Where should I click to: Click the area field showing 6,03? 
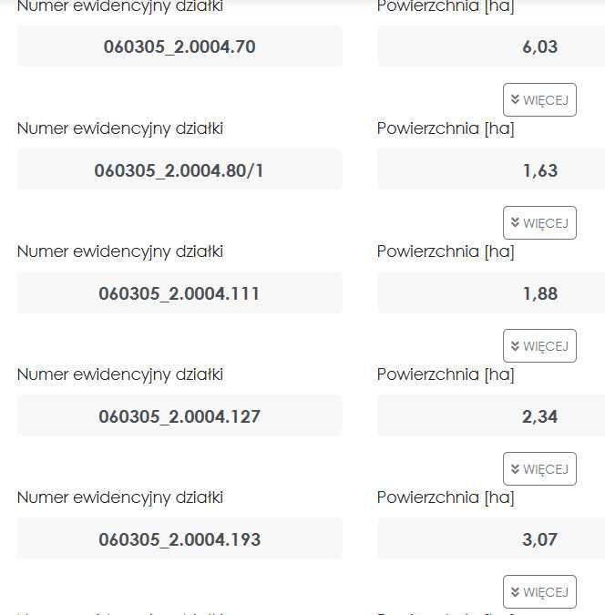pyautogui.click(x=491, y=46)
